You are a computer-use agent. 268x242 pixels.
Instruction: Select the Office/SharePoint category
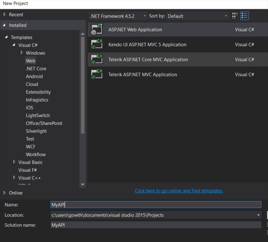coord(44,123)
